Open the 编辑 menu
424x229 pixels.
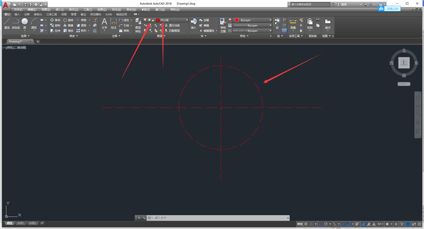[32, 9]
